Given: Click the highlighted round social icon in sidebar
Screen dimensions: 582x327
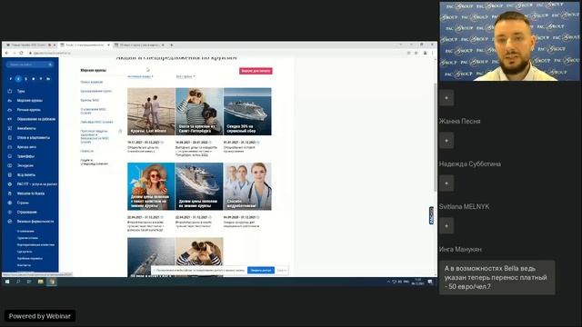Looking at the screenshot, I should pyautogui.click(x=18, y=79).
